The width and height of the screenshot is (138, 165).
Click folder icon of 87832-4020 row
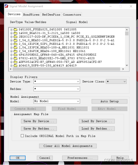click(15, 58)
